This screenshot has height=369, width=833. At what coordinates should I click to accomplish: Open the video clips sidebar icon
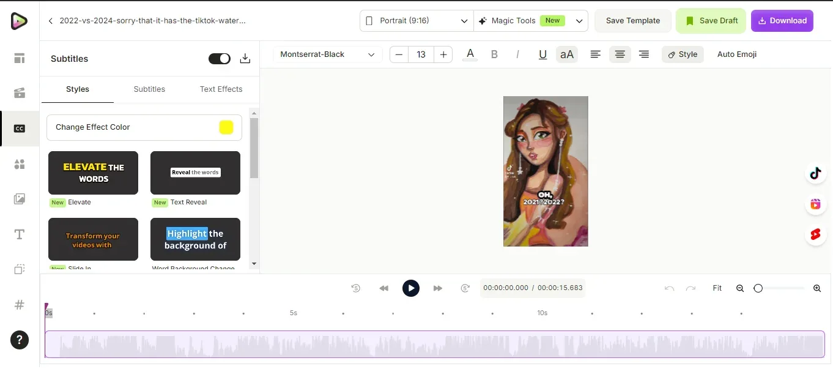tap(20, 94)
